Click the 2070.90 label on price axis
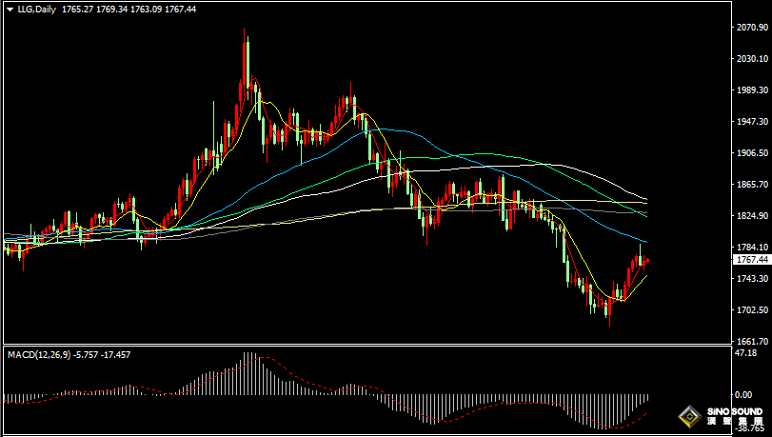Viewport: 772px width, 437px height. click(750, 28)
